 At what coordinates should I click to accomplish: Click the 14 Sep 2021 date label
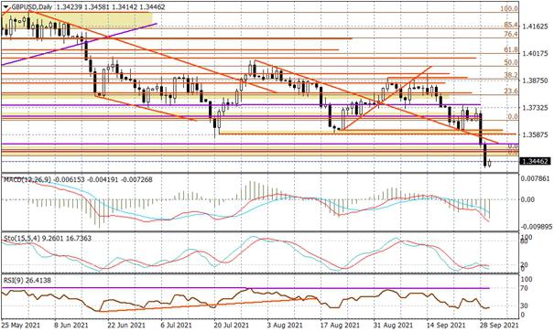coord(446,325)
